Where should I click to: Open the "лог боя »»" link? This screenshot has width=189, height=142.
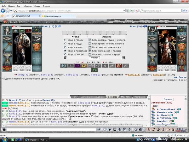180,77
